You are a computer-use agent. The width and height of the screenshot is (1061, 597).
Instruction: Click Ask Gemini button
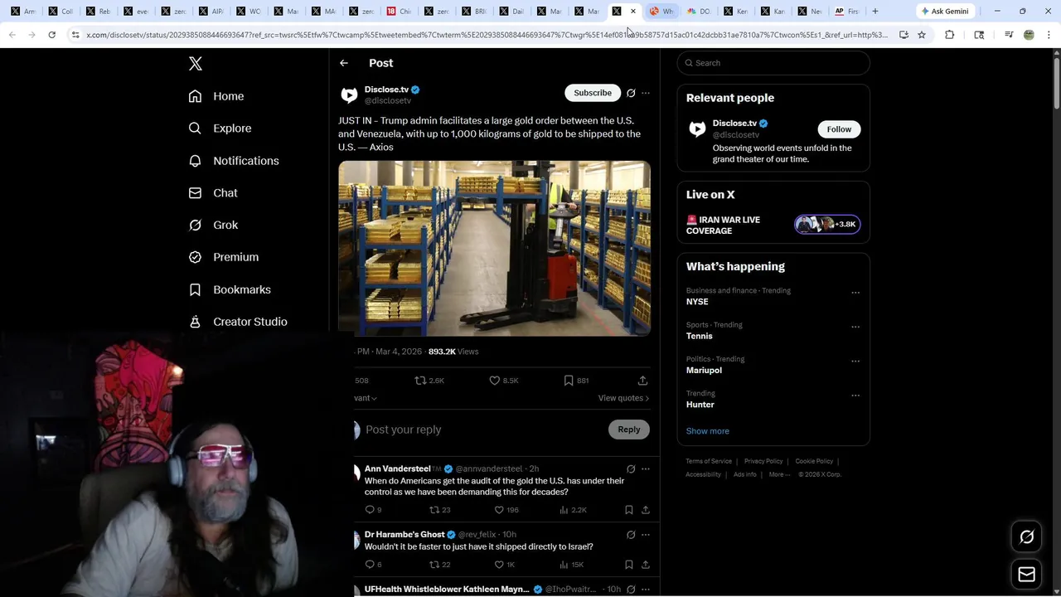tap(944, 12)
